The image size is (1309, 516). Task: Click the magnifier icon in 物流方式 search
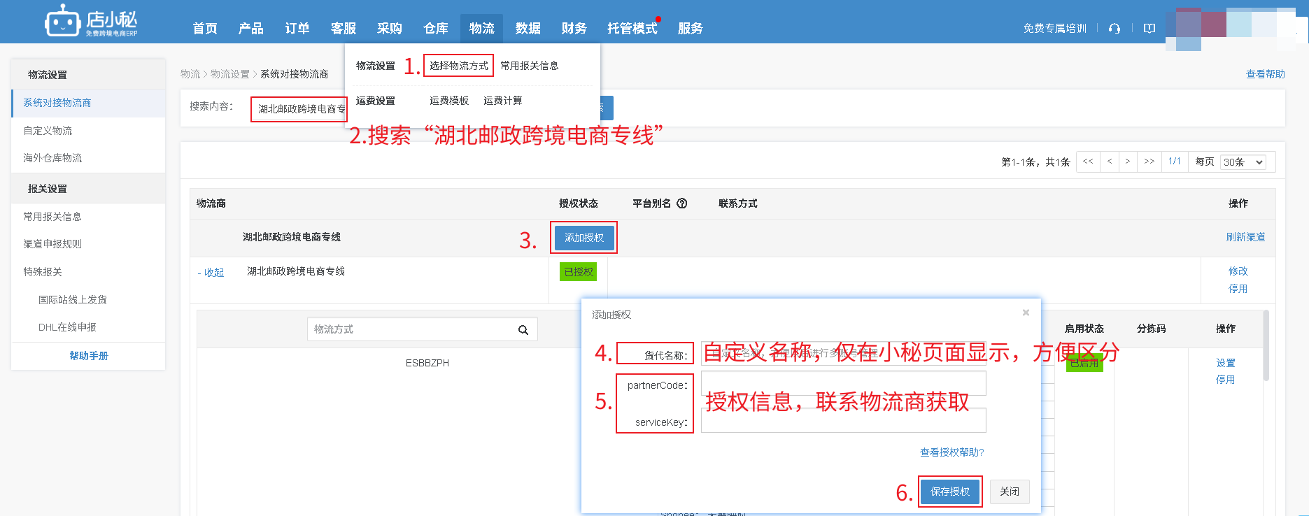(523, 330)
